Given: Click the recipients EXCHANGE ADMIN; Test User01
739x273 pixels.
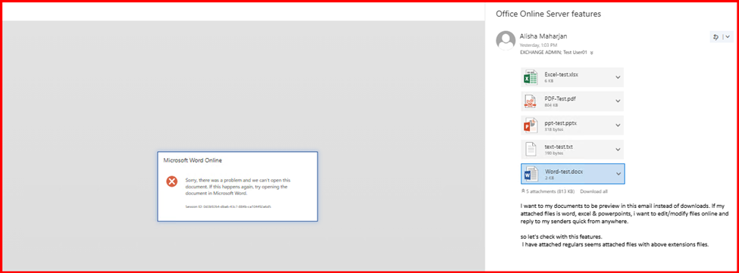Looking at the screenshot, I should [x=553, y=53].
